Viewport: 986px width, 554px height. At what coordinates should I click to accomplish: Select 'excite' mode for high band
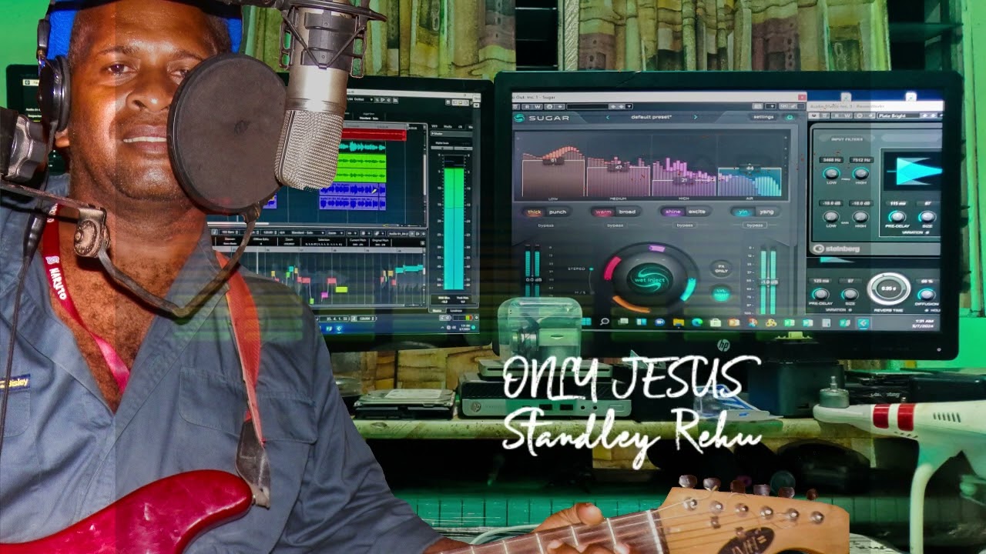click(x=697, y=212)
